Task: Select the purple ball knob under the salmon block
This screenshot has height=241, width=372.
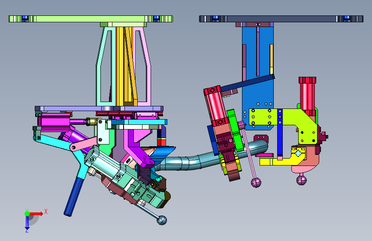Action: point(302,180)
